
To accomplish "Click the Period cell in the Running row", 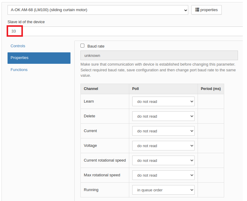I will [x=211, y=190].
